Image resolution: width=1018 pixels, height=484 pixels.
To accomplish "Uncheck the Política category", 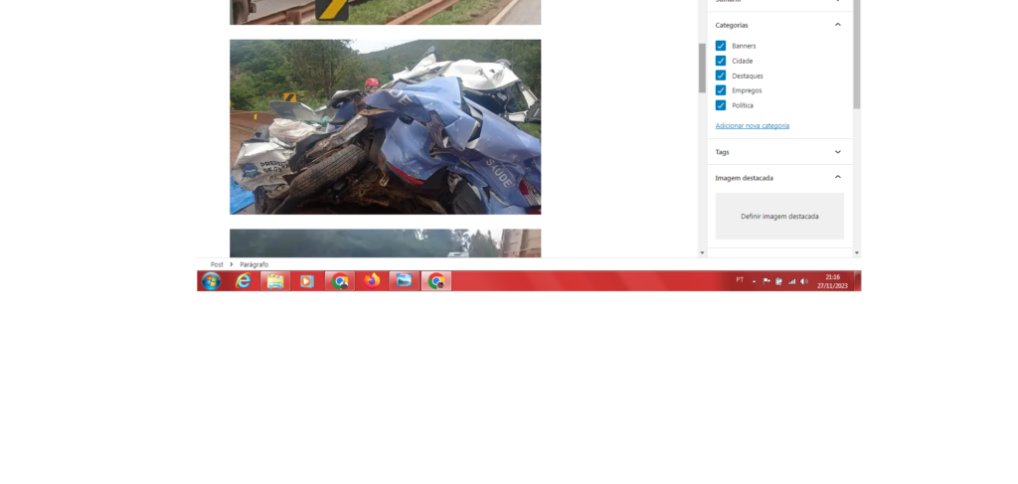I will pos(721,105).
